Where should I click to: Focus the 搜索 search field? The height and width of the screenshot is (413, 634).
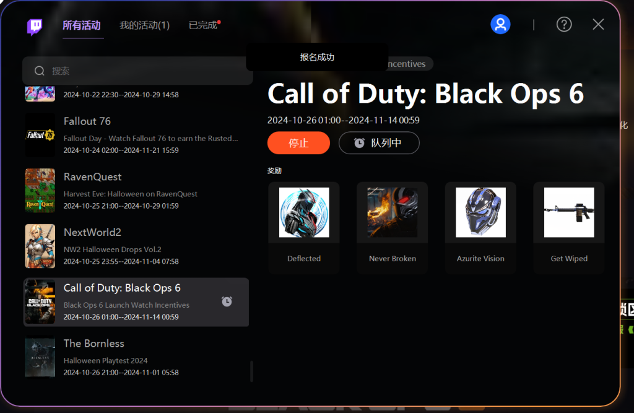[137, 71]
